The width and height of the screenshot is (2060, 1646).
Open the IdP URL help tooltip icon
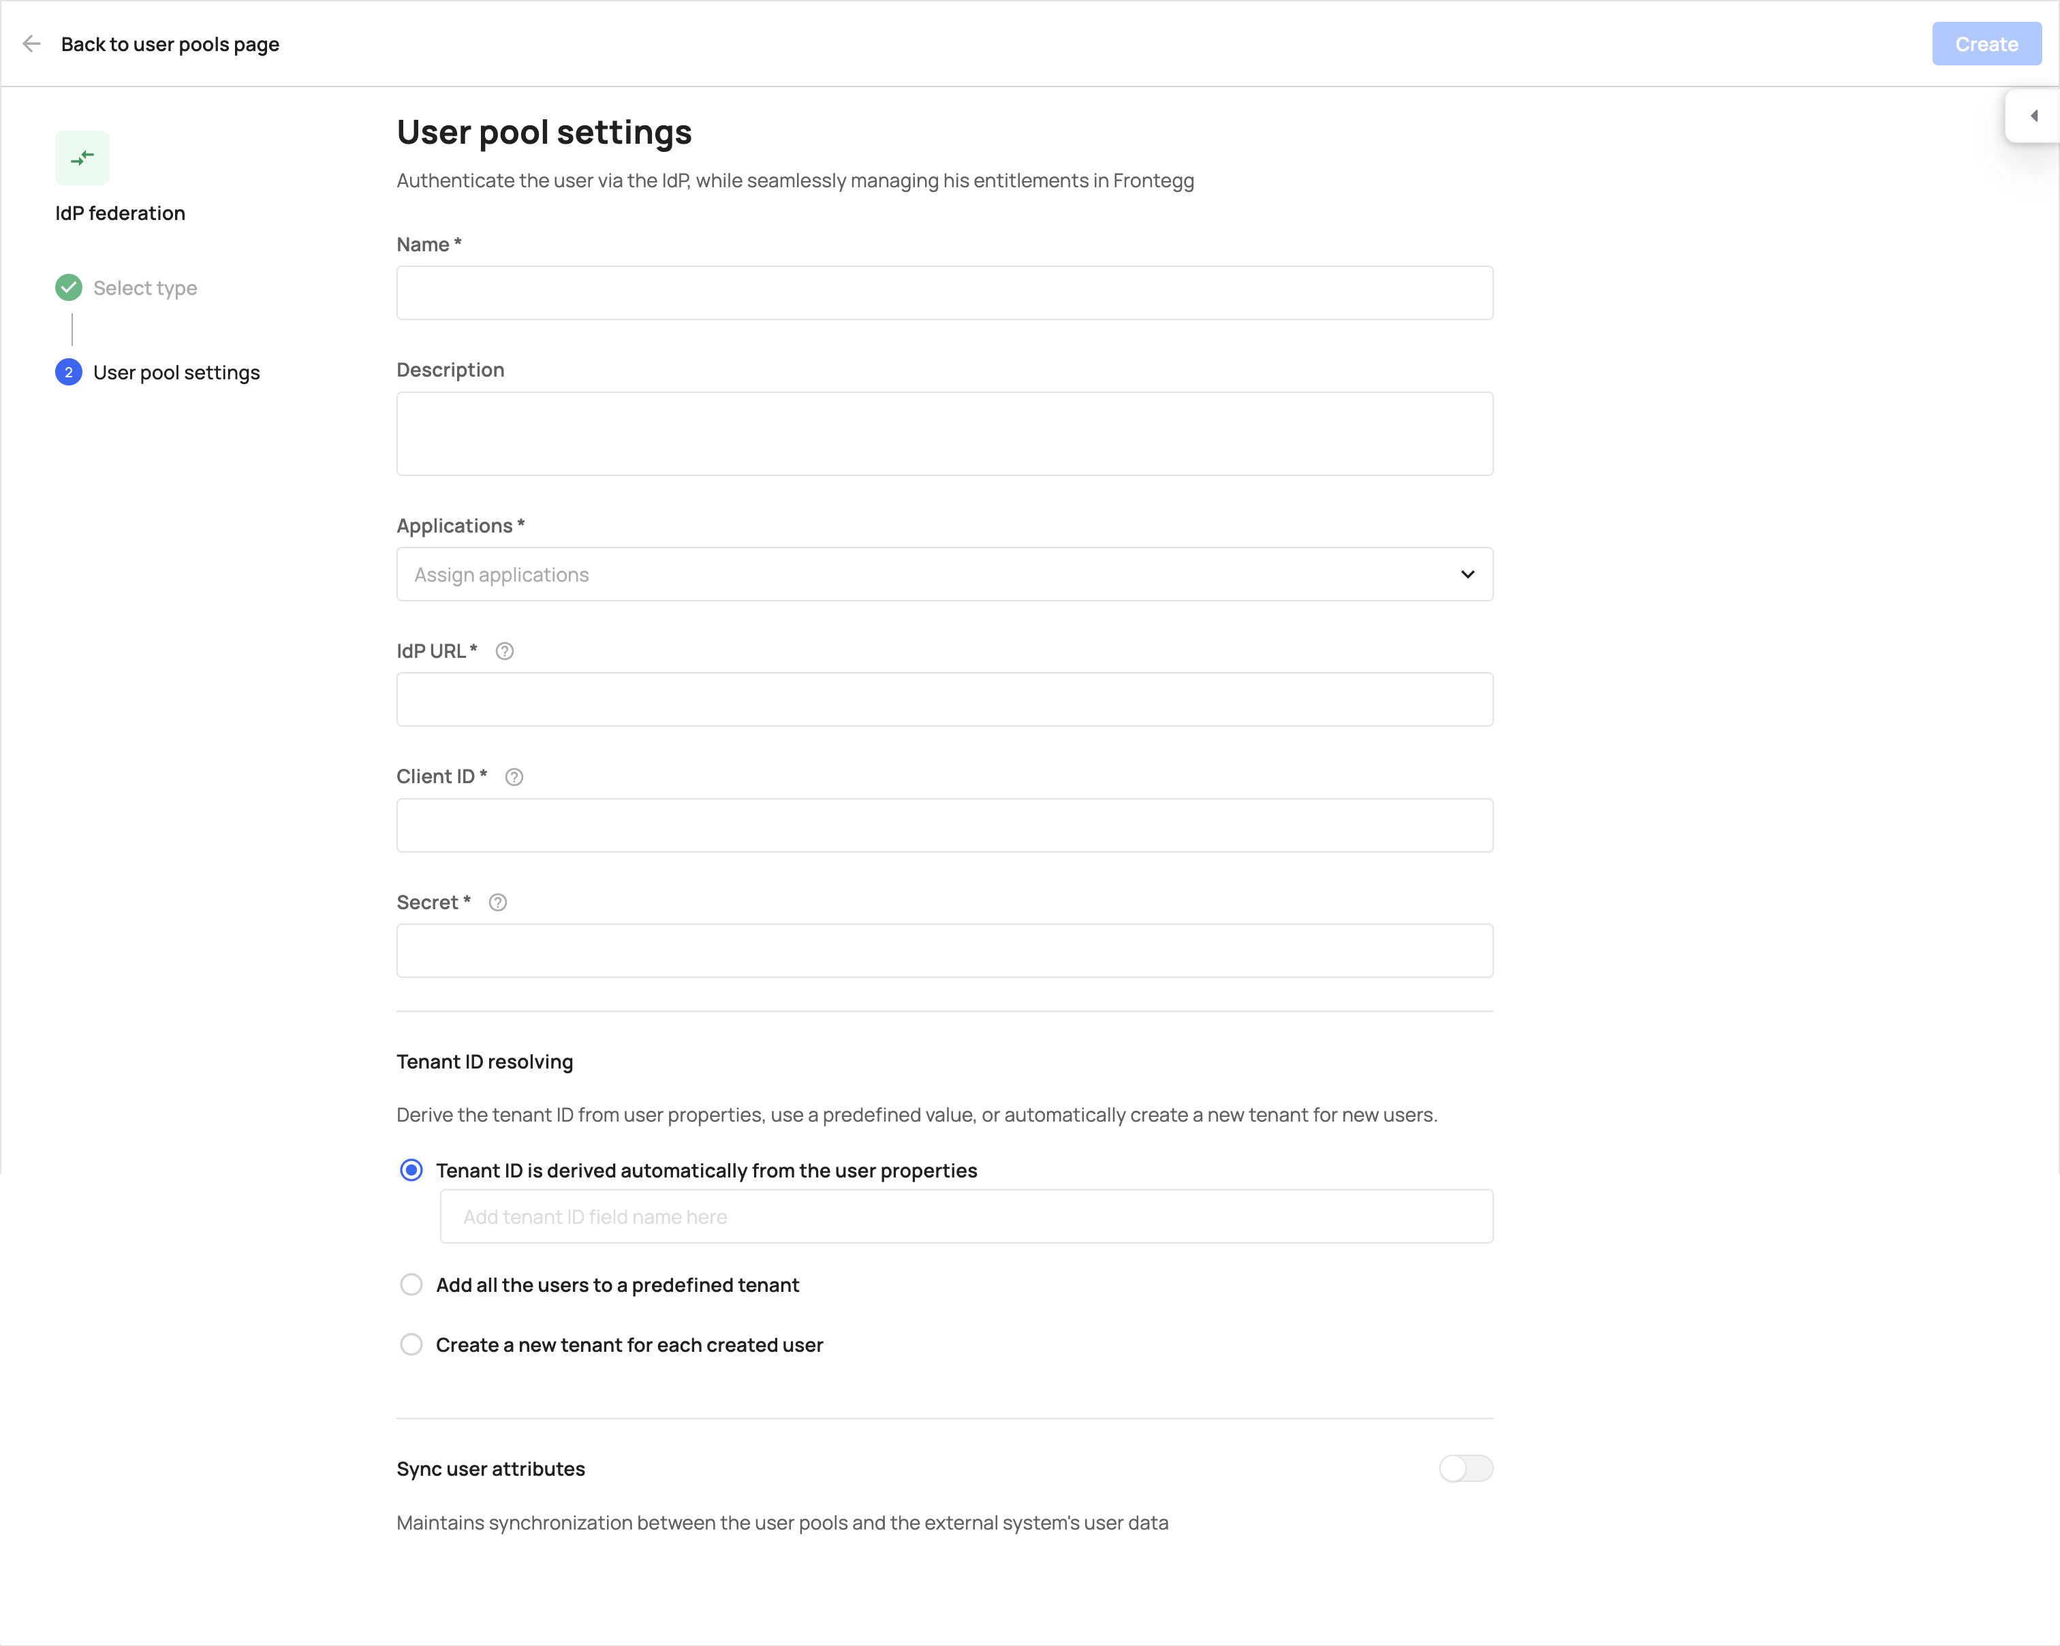tap(505, 652)
